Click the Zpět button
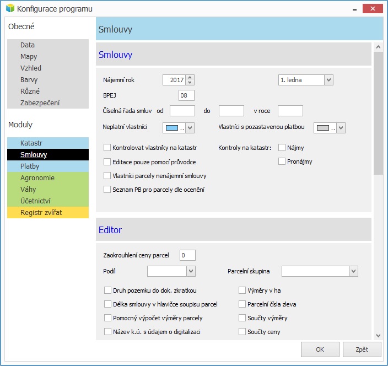Viewport: 388px width, 366px height. tap(362, 349)
